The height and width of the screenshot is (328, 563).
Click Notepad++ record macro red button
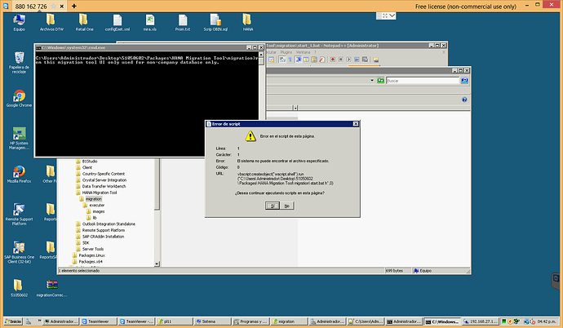[x=333, y=60]
